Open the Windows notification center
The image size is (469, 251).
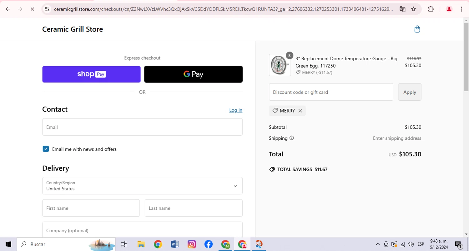point(459,244)
